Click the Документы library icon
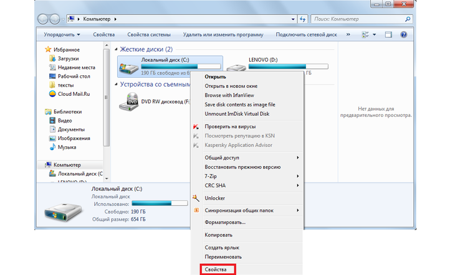The height and width of the screenshot is (275, 455). click(x=52, y=129)
